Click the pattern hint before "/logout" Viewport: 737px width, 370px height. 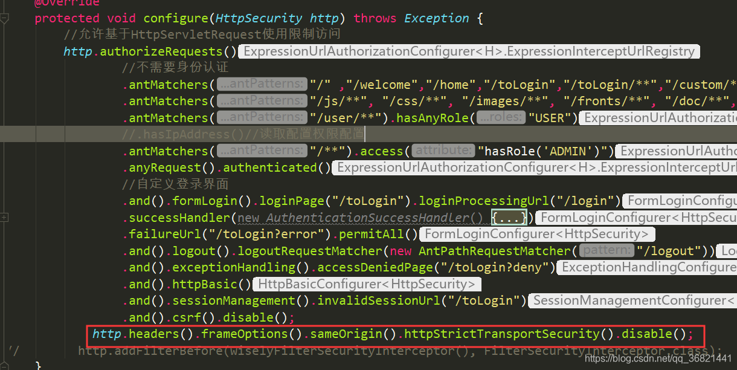(x=607, y=250)
